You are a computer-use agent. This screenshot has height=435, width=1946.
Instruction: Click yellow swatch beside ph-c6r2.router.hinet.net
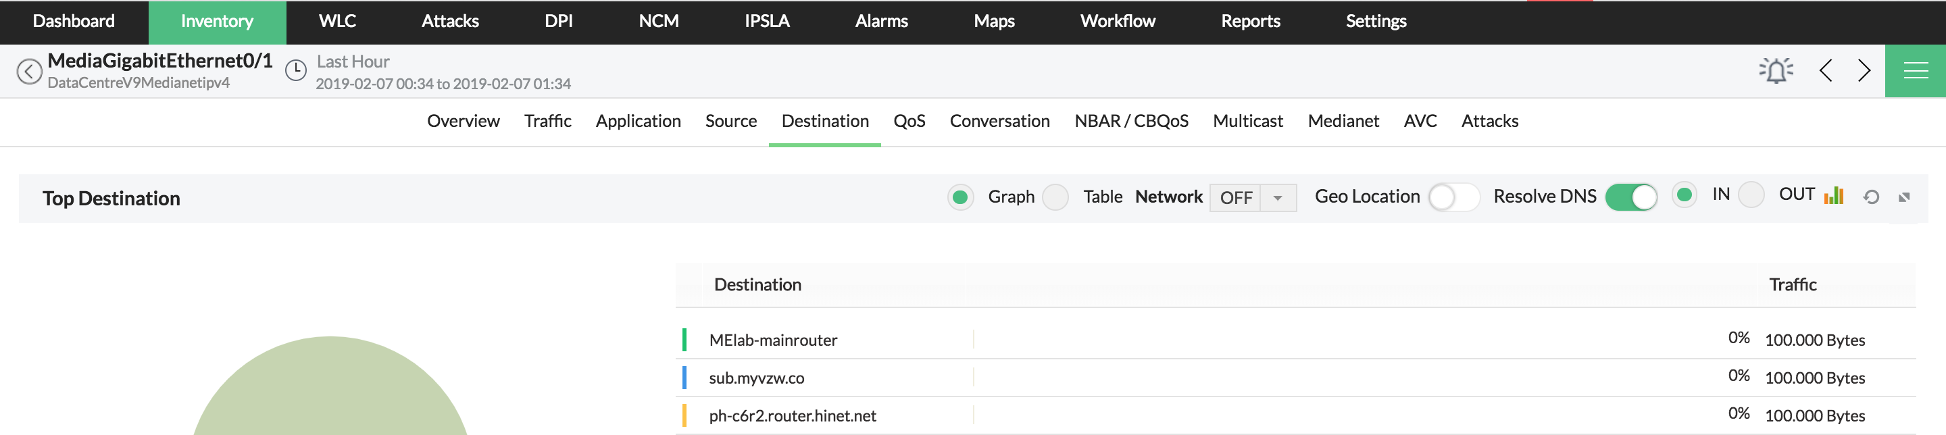tap(684, 416)
